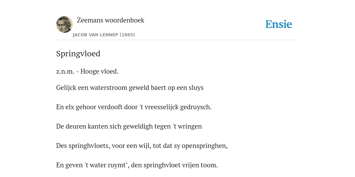Click the line starting 'Des springhvloets'
Viewport: 355px width, 177px height.
pos(142,146)
